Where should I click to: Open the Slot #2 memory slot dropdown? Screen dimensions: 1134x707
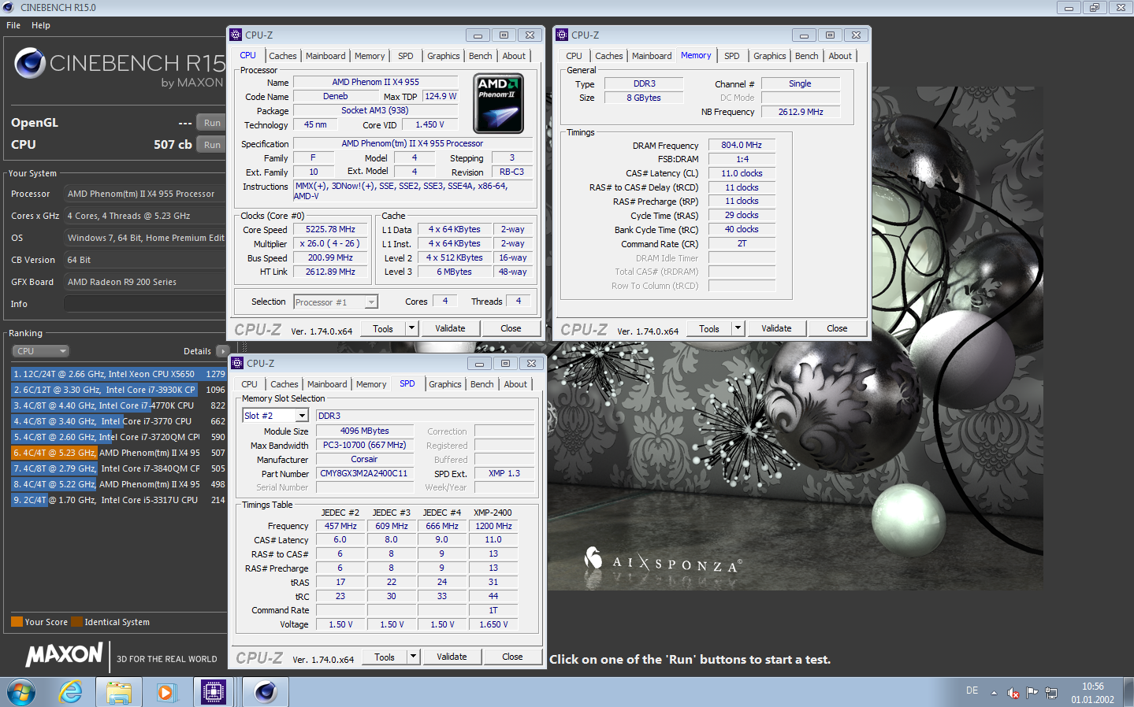coord(275,415)
